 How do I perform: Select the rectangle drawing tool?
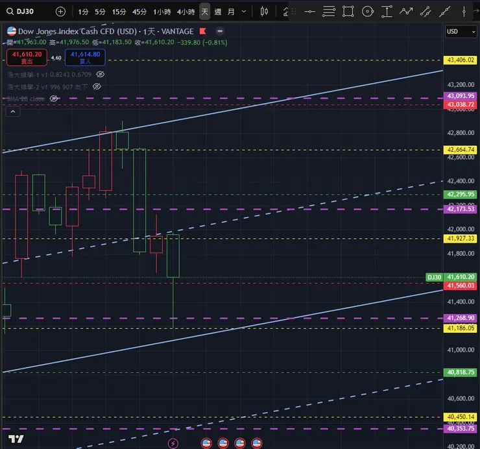pos(348,12)
